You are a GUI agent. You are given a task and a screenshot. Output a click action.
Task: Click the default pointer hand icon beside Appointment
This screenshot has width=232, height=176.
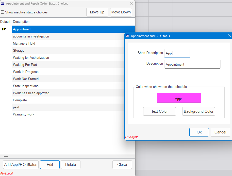tap(4, 29)
